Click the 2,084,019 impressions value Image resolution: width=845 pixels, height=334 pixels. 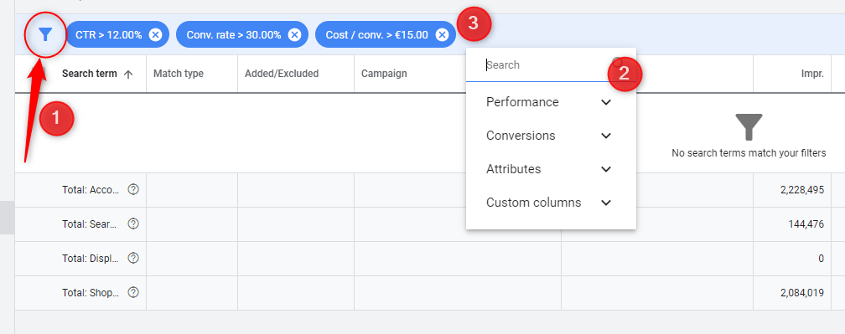point(802,293)
